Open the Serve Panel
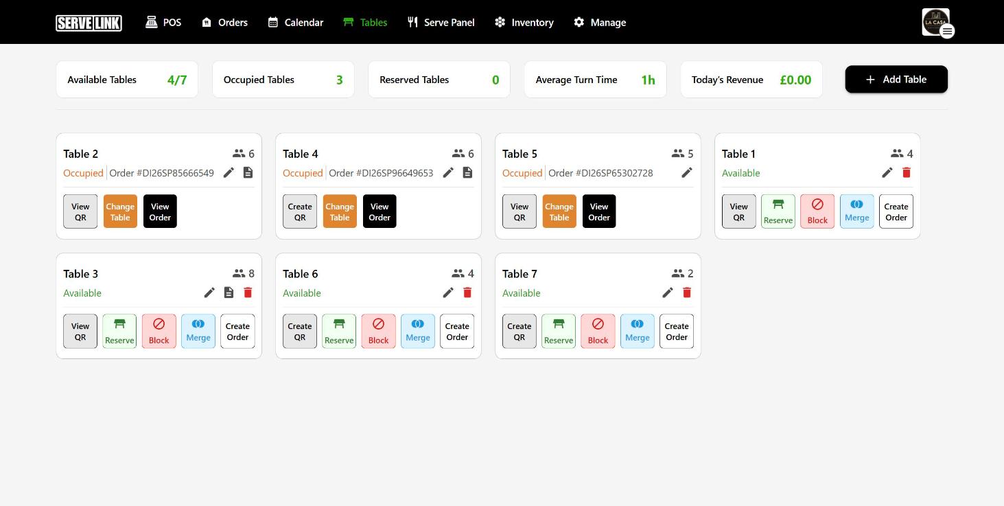1004x506 pixels. coord(441,22)
